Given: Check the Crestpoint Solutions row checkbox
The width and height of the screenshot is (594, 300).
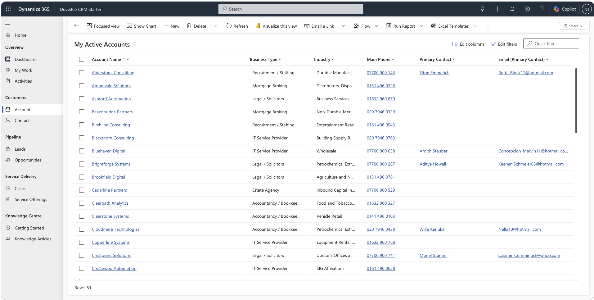Looking at the screenshot, I should click(x=82, y=255).
